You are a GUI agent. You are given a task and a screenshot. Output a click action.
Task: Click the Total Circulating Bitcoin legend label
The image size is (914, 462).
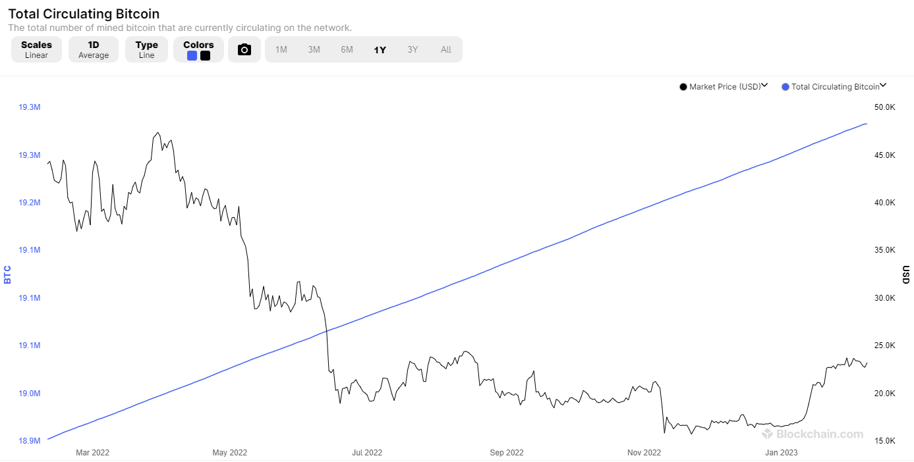(835, 87)
